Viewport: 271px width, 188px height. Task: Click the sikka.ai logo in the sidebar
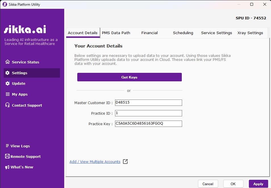(25, 29)
